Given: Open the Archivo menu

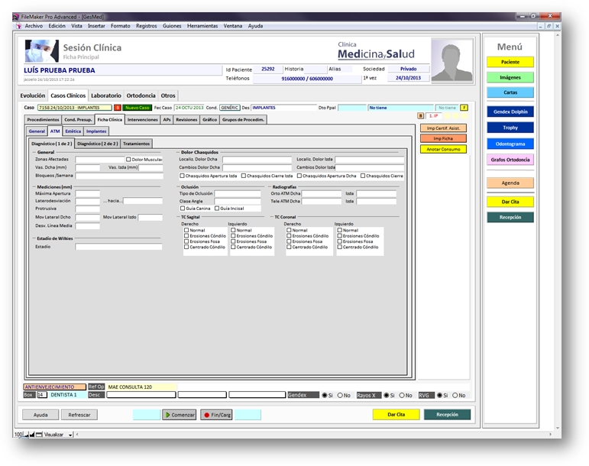Looking at the screenshot, I should click(34, 26).
